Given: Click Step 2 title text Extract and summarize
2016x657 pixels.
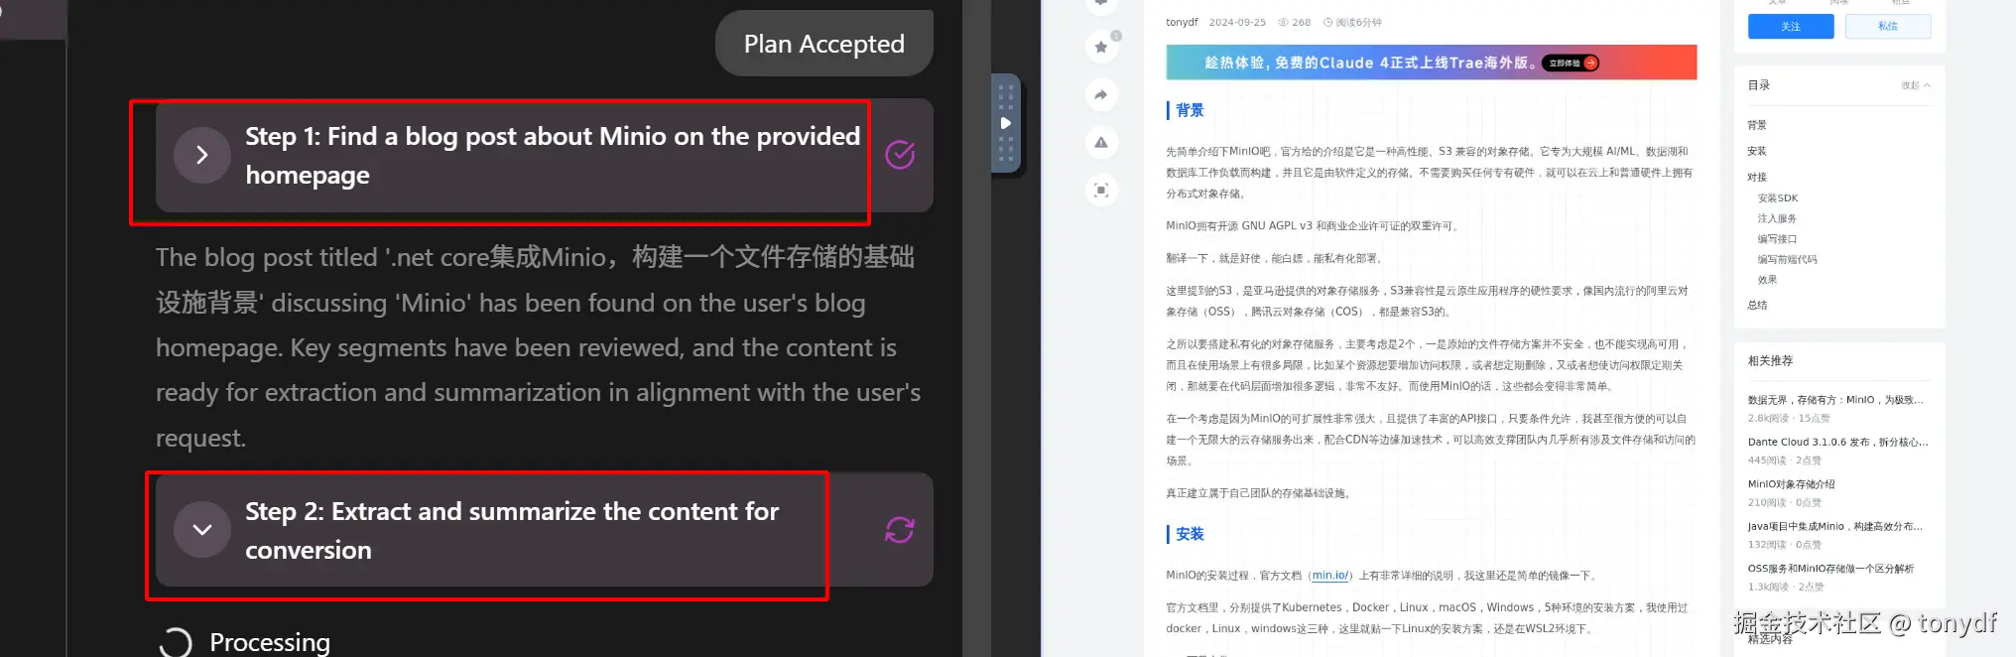Looking at the screenshot, I should [x=512, y=530].
